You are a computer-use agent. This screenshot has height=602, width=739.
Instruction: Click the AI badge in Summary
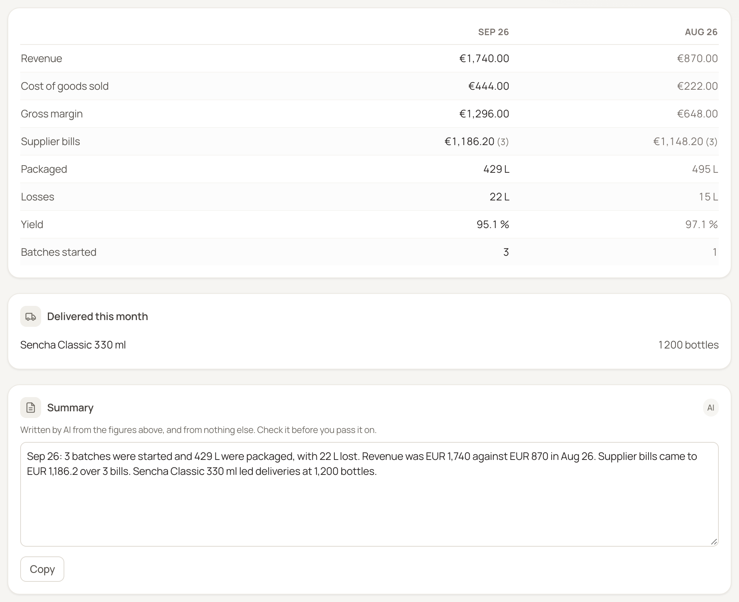711,408
